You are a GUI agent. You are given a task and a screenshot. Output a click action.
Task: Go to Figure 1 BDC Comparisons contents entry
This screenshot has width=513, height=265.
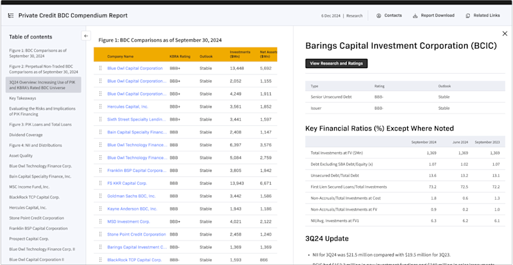38,53
